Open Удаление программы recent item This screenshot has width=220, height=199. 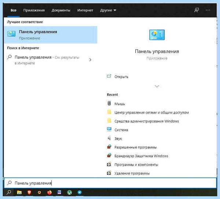click(132, 173)
